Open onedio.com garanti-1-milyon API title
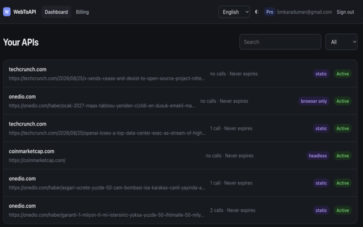Image resolution: width=363 pixels, height=227 pixels. click(x=22, y=206)
